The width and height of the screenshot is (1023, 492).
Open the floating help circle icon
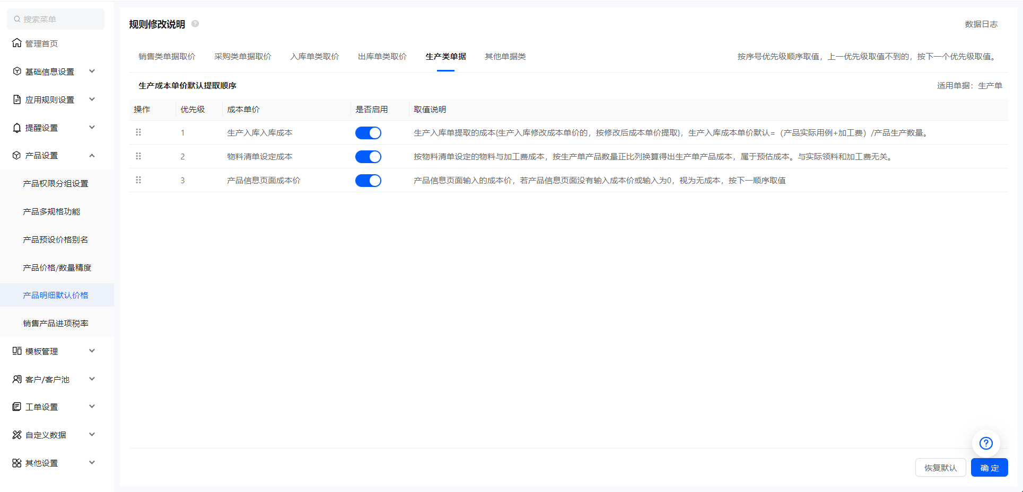pyautogui.click(x=985, y=443)
